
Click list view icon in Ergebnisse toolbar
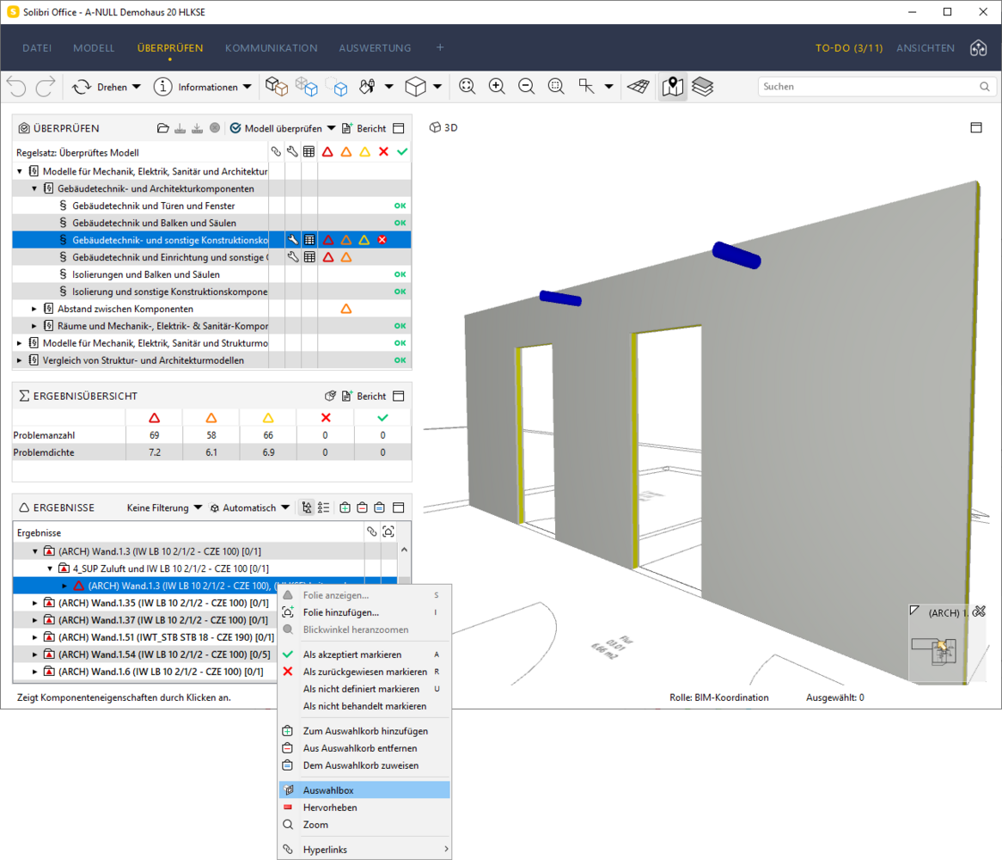324,507
